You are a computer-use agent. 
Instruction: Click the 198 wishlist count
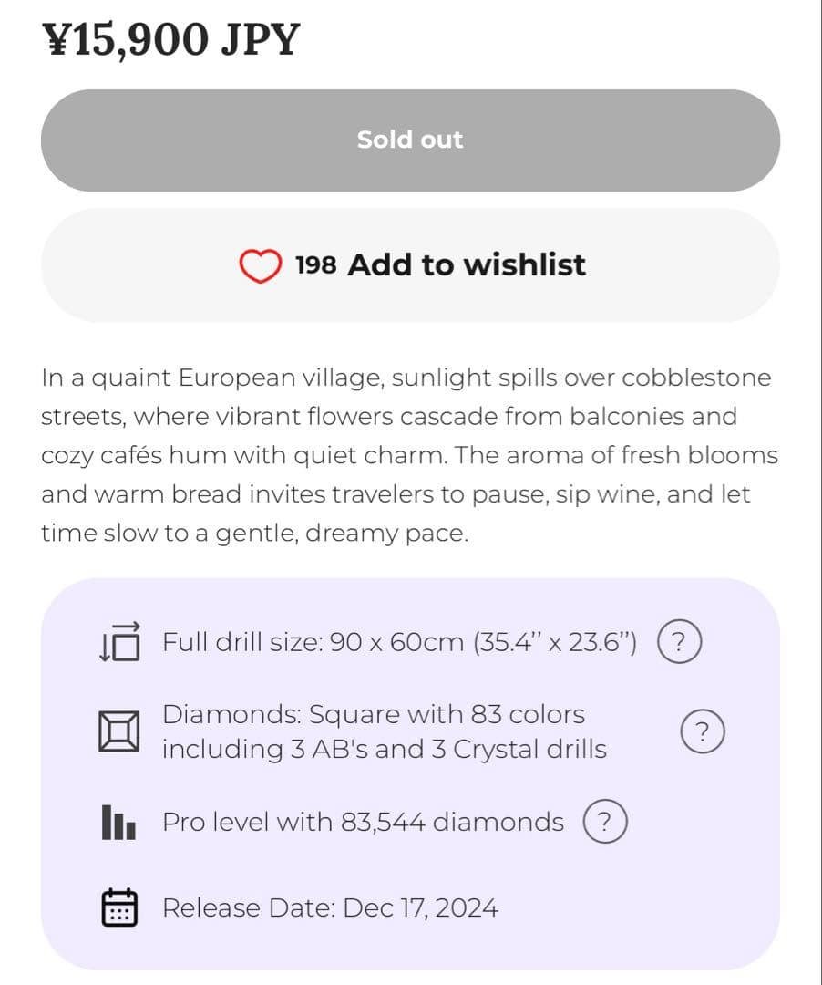(x=316, y=265)
